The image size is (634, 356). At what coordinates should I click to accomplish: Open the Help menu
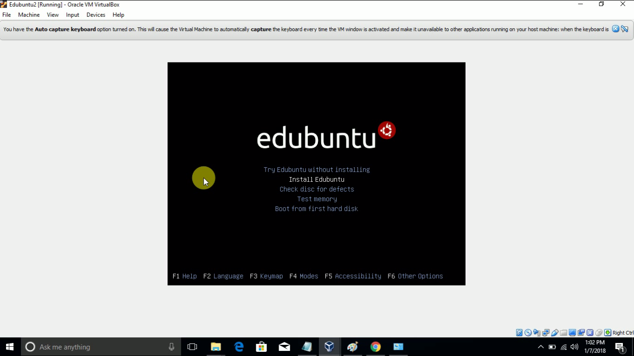(118, 15)
